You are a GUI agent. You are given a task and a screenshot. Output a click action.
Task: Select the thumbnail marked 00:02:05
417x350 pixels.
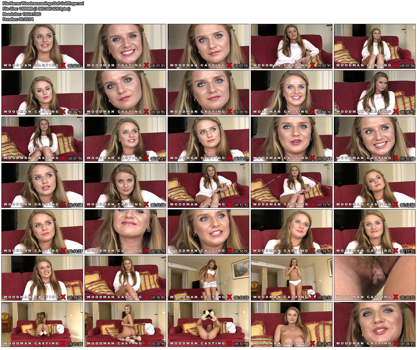click(x=209, y=46)
